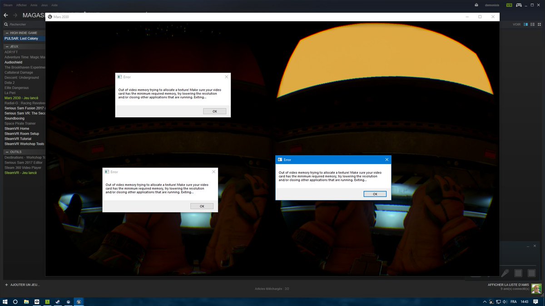This screenshot has width=545, height=306.
Task: Select SteamVR Tutorial entry
Action: coord(18,139)
